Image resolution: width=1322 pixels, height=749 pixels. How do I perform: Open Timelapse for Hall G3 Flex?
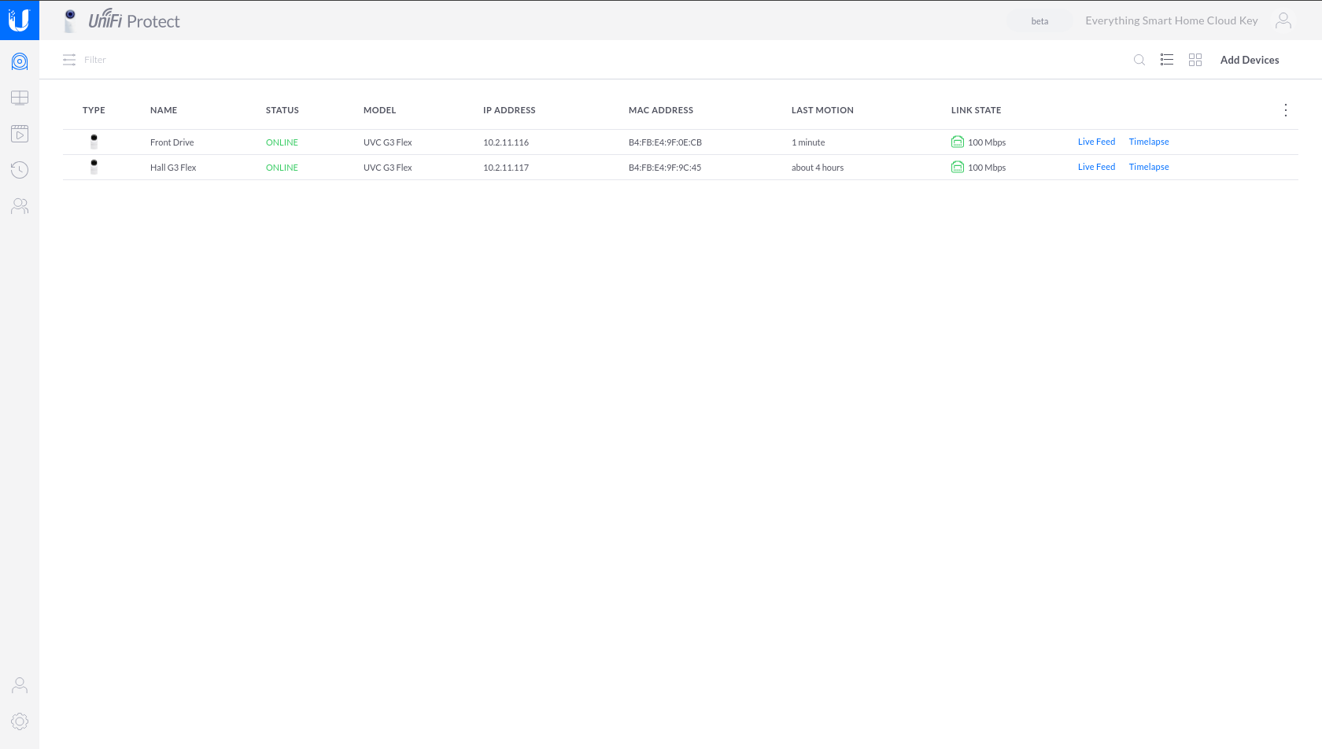tap(1149, 167)
